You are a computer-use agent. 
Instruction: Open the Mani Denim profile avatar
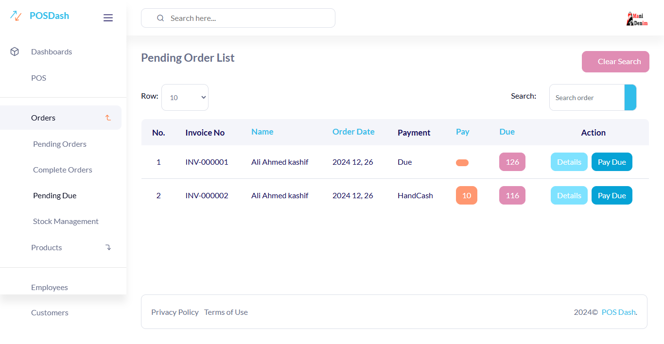637,19
